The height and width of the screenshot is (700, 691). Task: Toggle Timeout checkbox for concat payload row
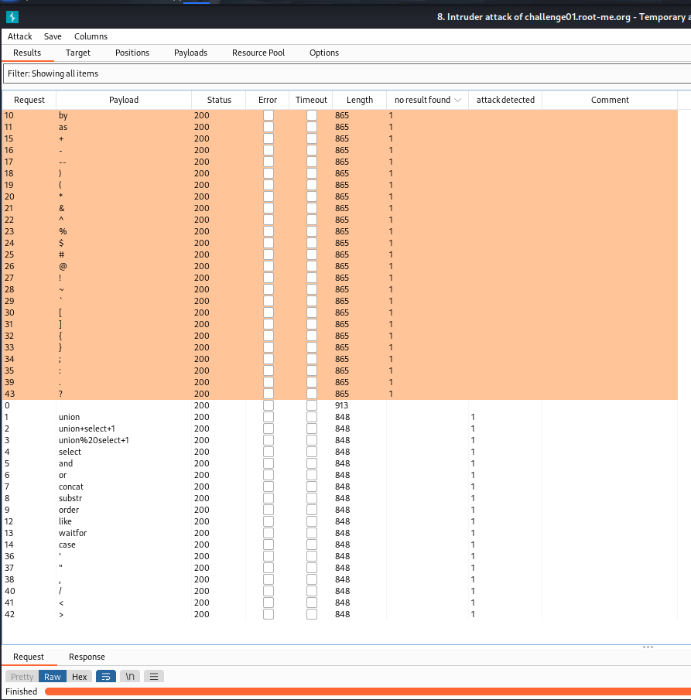[312, 487]
